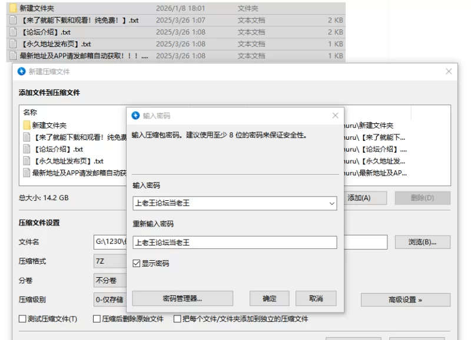Open 密码管理器... button

(182, 298)
